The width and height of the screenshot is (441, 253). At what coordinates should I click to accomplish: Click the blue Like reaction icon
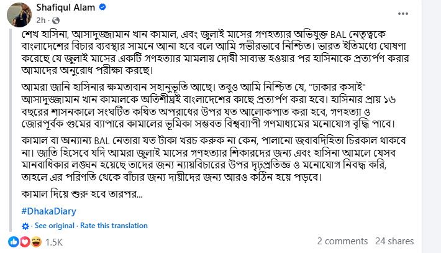(x=14, y=241)
